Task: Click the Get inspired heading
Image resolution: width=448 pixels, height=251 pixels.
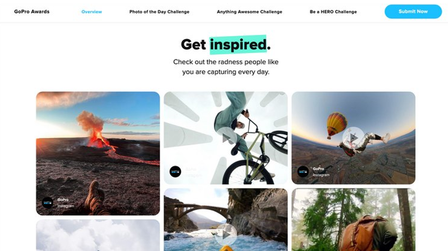Action: [x=226, y=44]
